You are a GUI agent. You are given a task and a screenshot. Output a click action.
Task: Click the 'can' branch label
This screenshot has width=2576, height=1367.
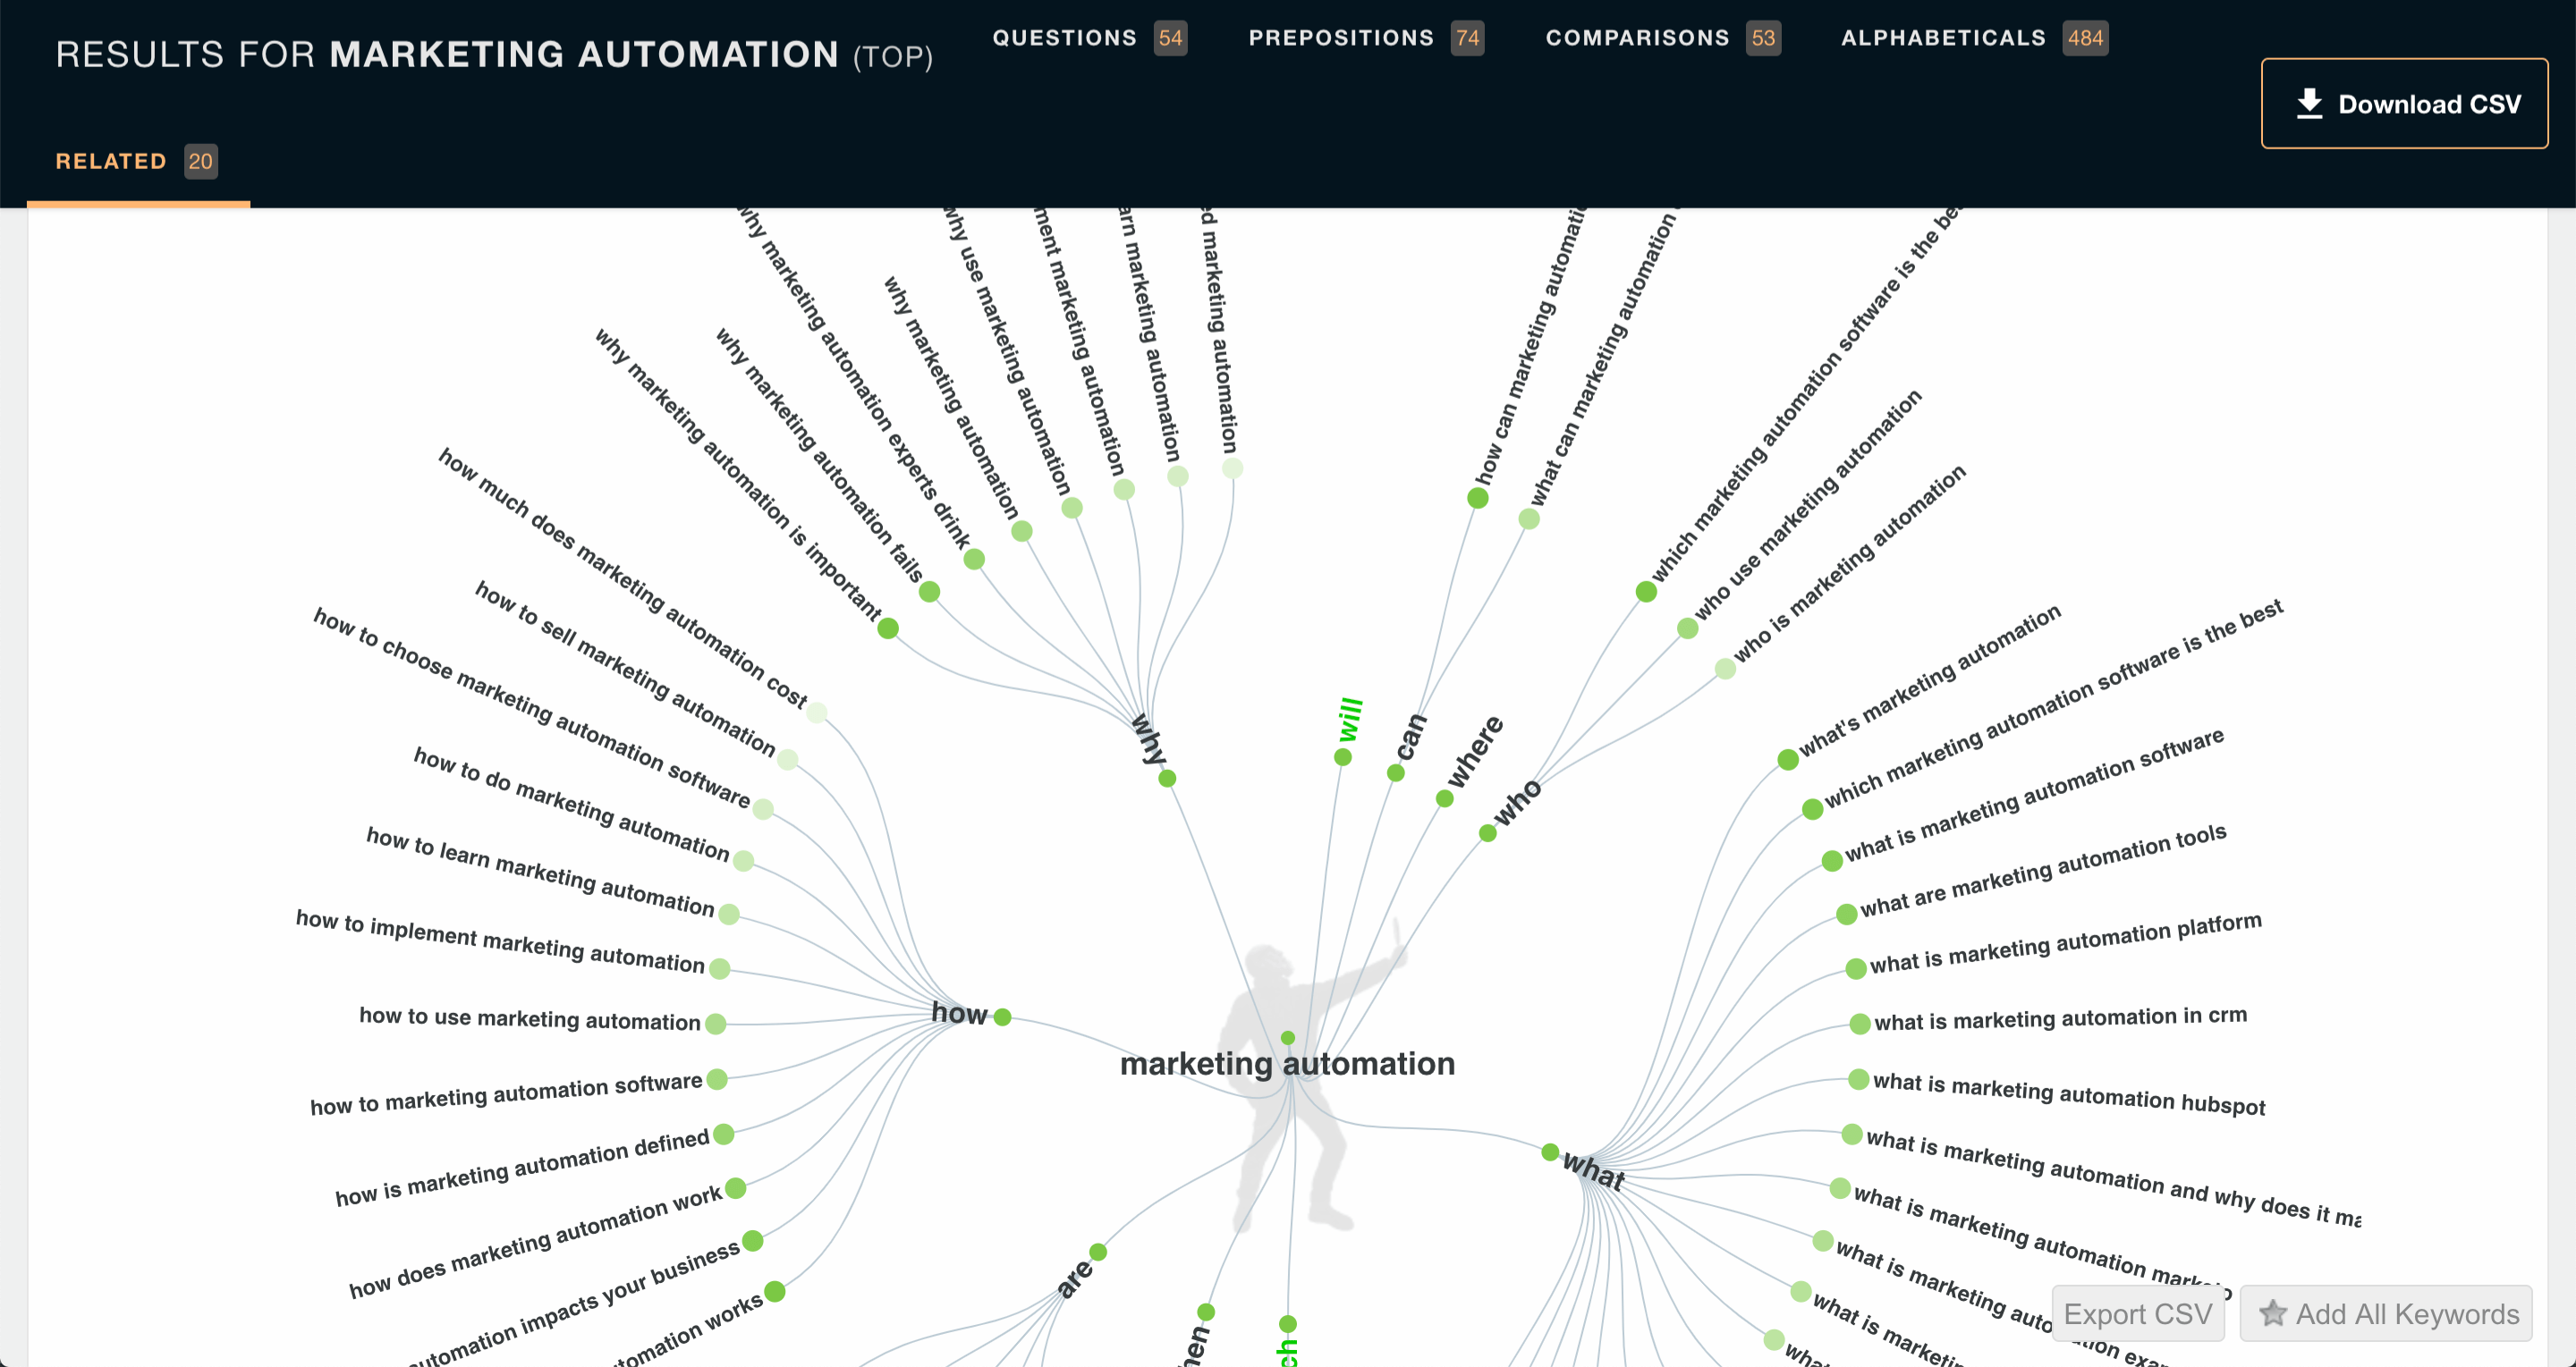click(1411, 738)
